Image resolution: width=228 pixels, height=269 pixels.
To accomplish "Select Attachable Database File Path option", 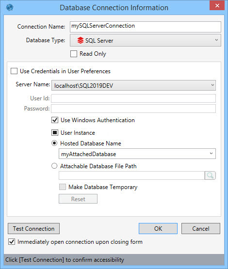I will tap(54, 166).
